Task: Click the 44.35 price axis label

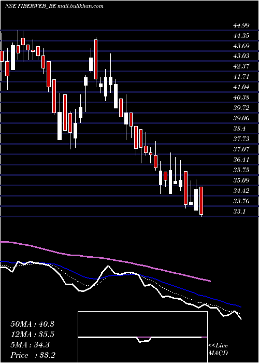Action: pyautogui.click(x=241, y=36)
